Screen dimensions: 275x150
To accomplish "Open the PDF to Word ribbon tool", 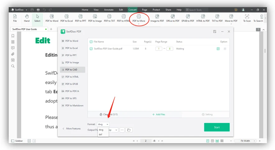I will click(x=52, y=18).
